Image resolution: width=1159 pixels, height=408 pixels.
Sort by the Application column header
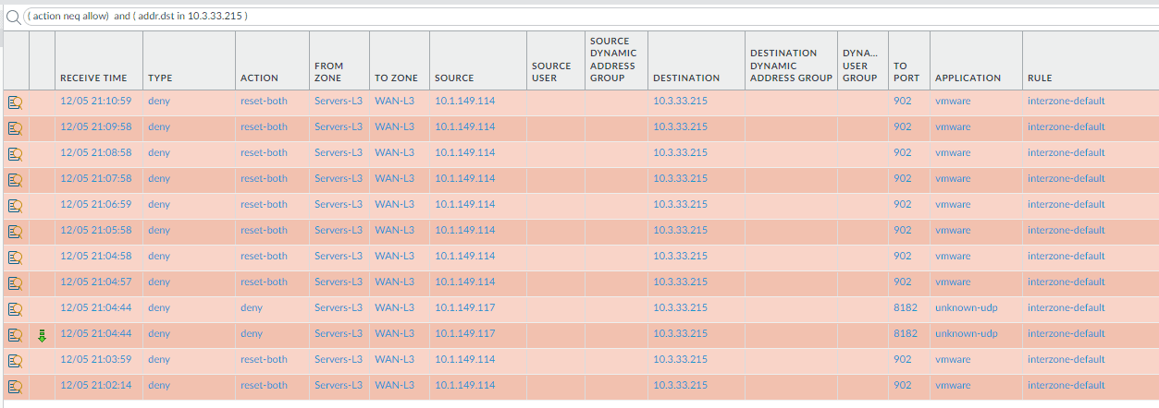click(x=968, y=78)
